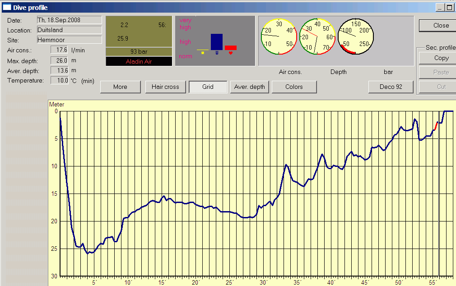Click the Paste button under Sec. profile
The image size is (456, 286).
tap(437, 72)
